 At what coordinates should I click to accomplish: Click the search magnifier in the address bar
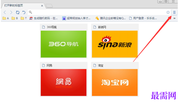(x=30, y=12)
